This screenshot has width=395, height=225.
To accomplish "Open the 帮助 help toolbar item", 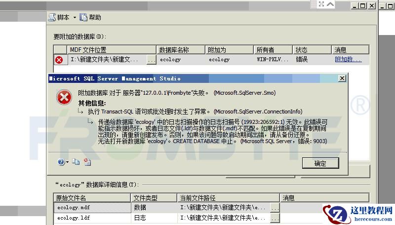I will coord(90,17).
